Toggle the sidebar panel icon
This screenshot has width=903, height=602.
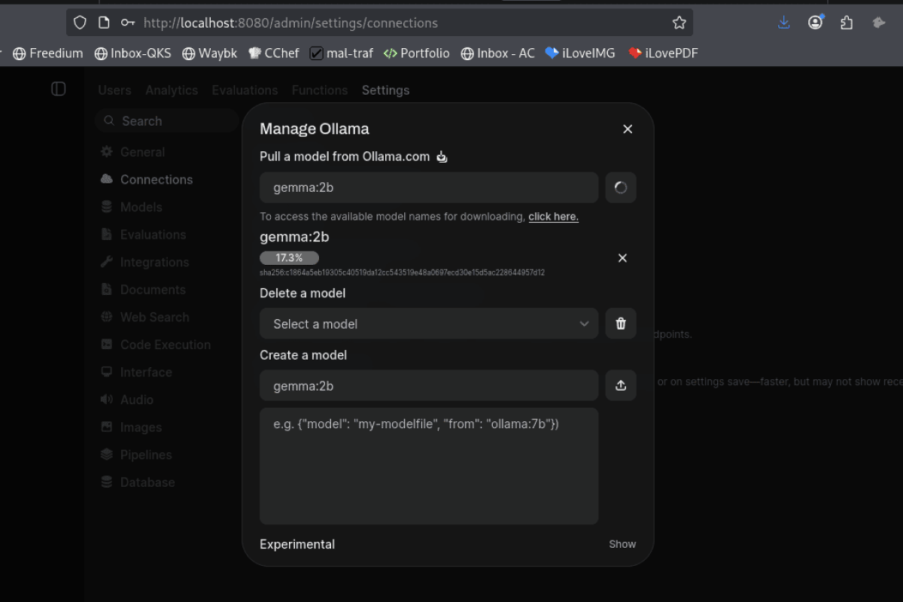[59, 90]
